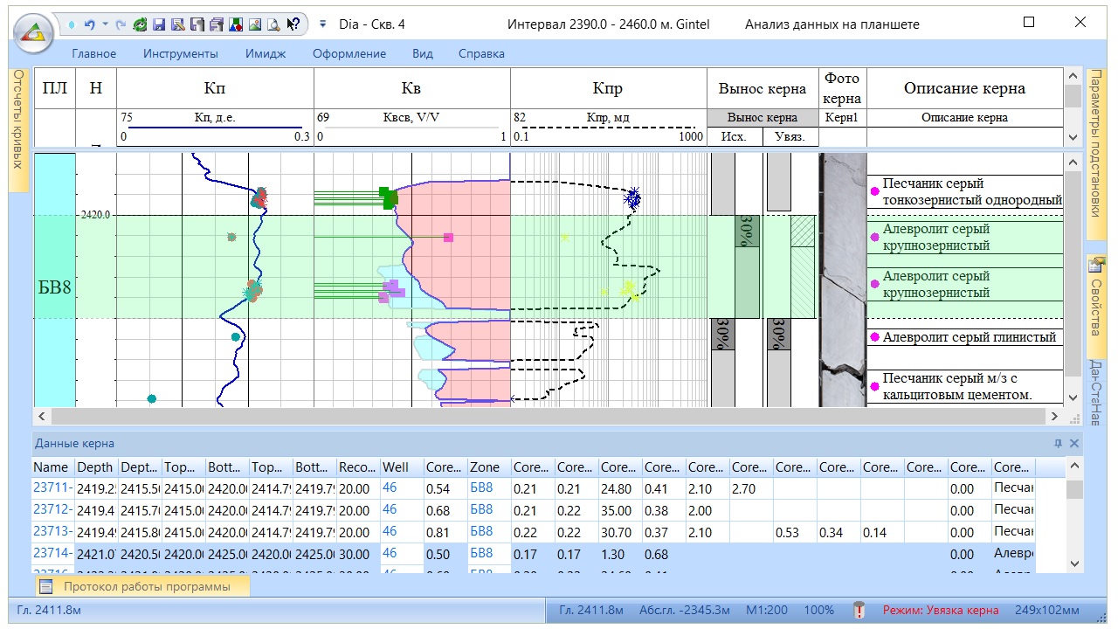Expand the quick access toolbar customize arrow

point(322,25)
